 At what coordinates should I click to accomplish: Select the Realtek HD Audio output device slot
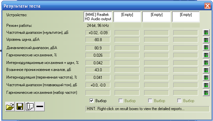click(x=98, y=17)
